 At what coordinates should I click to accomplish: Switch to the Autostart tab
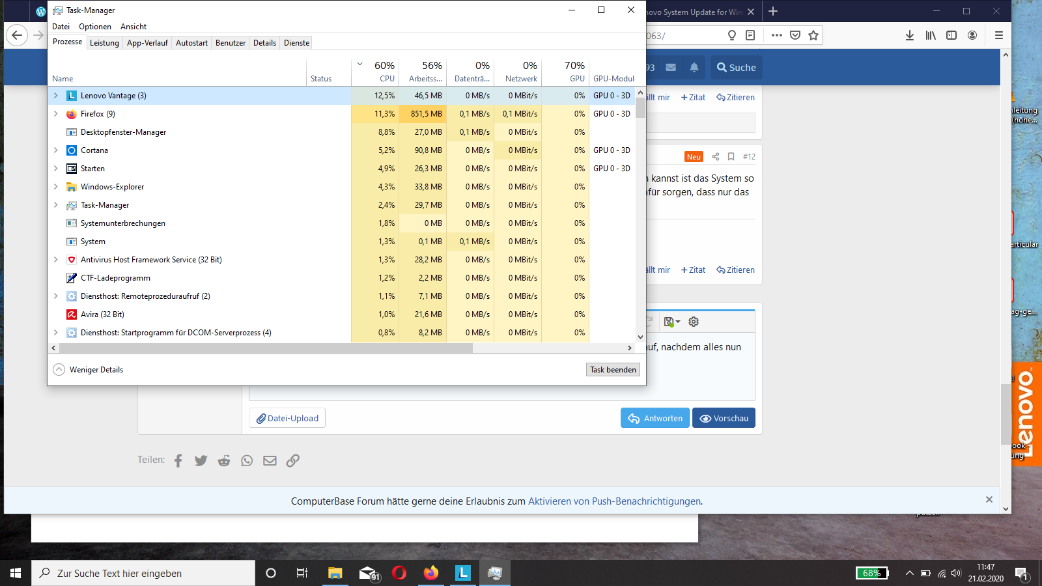tap(191, 43)
